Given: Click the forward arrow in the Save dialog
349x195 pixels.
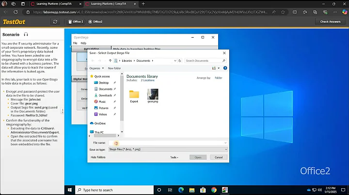Looking at the screenshot, I should (x=99, y=60).
